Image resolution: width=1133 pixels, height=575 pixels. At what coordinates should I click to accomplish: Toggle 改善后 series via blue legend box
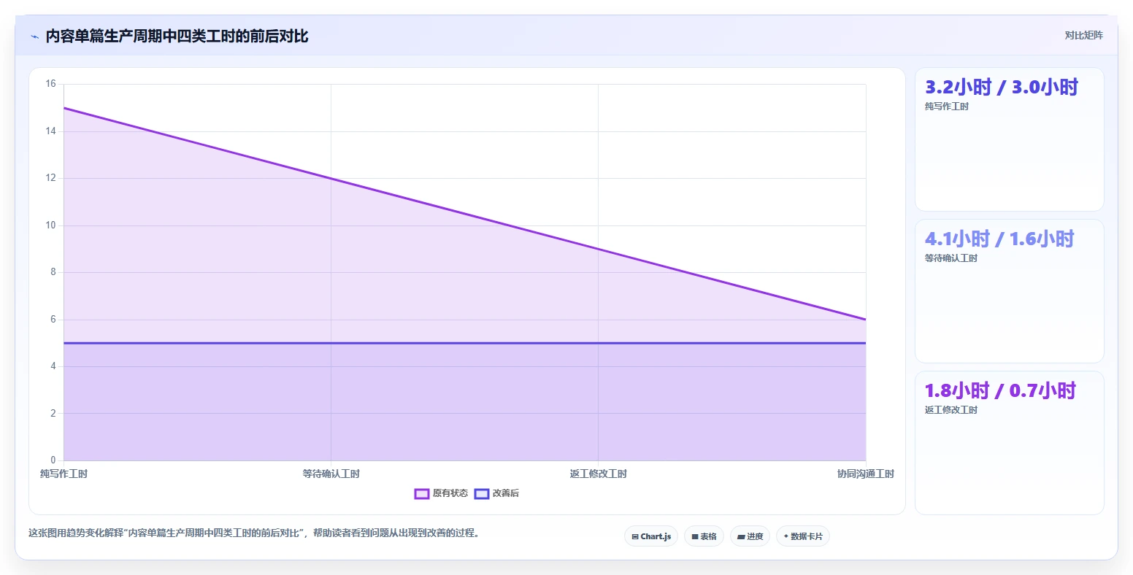[x=482, y=494]
